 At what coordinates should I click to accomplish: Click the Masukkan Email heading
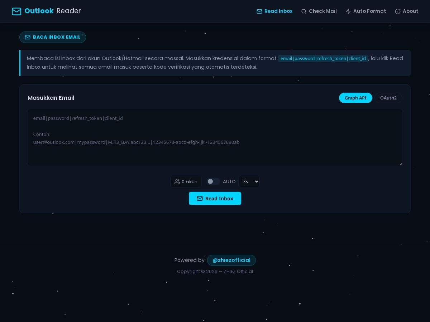tap(51, 98)
